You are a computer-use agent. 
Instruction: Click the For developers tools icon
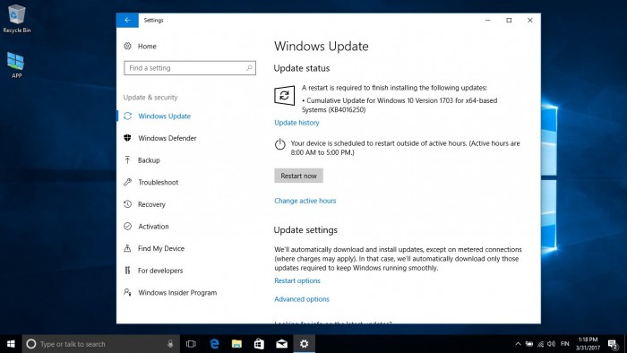[x=127, y=271]
